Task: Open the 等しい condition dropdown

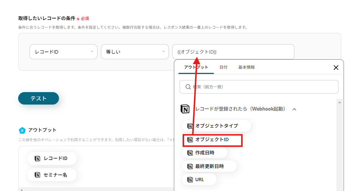Action: (x=135, y=52)
